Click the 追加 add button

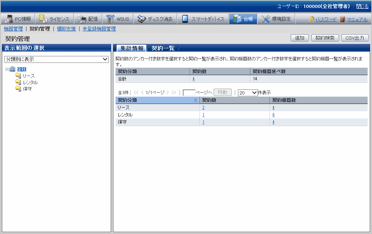[x=300, y=38]
